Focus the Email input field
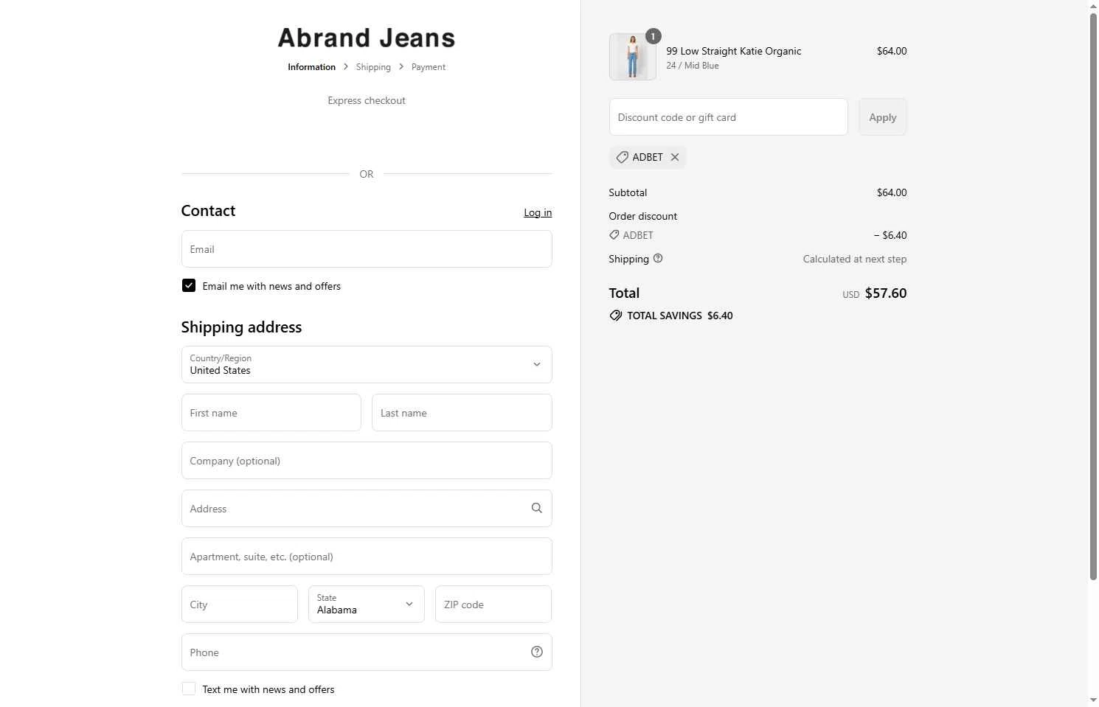The width and height of the screenshot is (1099, 707). [367, 248]
